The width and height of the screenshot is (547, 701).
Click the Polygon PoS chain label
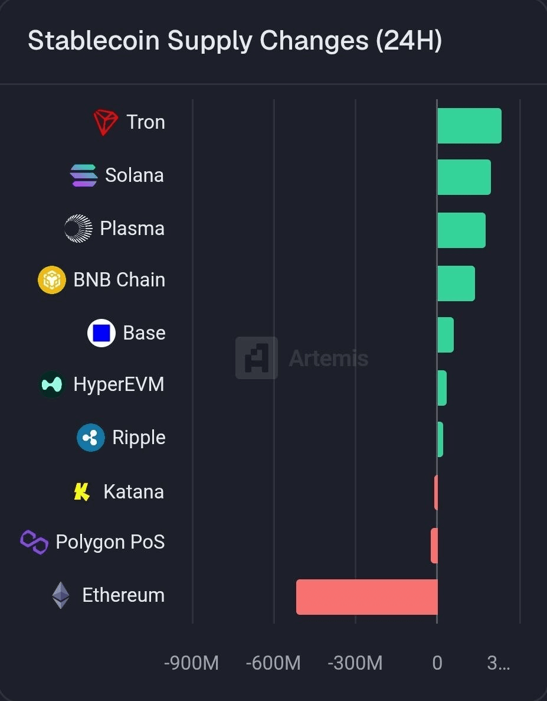[x=110, y=542]
